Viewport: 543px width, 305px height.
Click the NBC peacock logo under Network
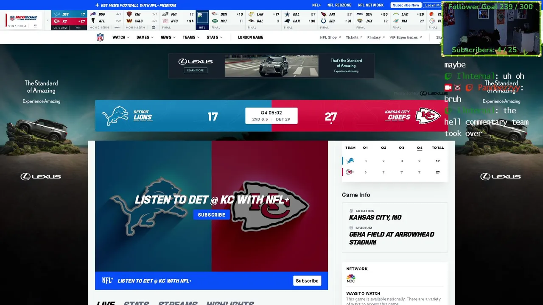tap(351, 278)
